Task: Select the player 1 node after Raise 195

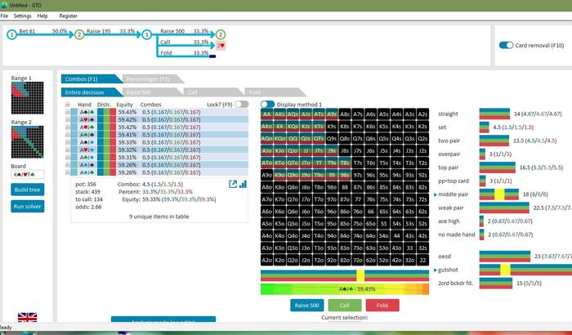Action: (x=146, y=34)
